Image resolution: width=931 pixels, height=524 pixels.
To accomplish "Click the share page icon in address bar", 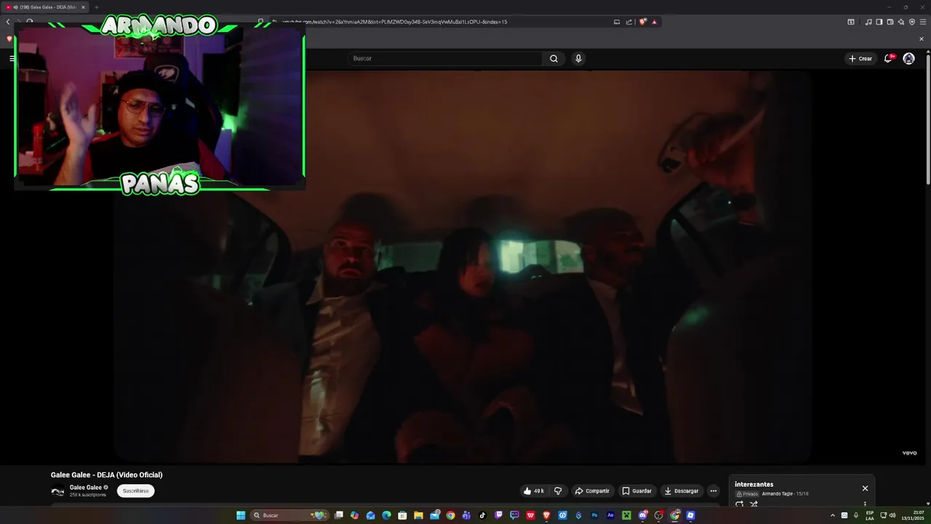I will pyautogui.click(x=629, y=22).
